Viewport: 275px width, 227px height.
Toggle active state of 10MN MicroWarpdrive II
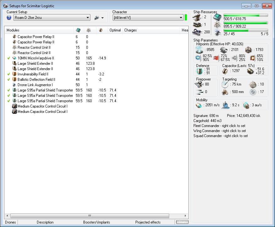click(8, 58)
